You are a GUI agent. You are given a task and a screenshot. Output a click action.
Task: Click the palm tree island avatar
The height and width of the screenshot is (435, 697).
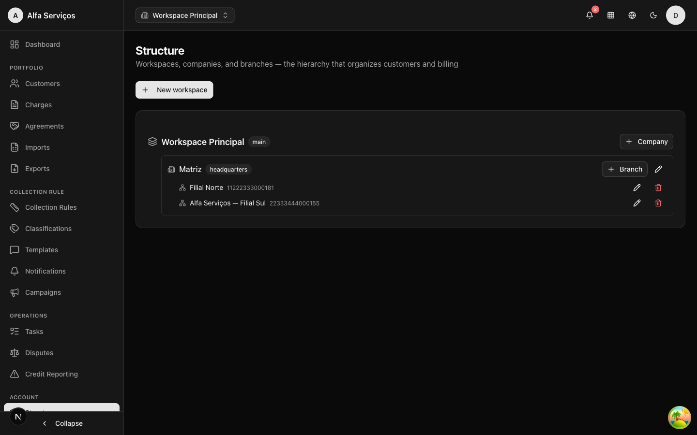pos(680,418)
